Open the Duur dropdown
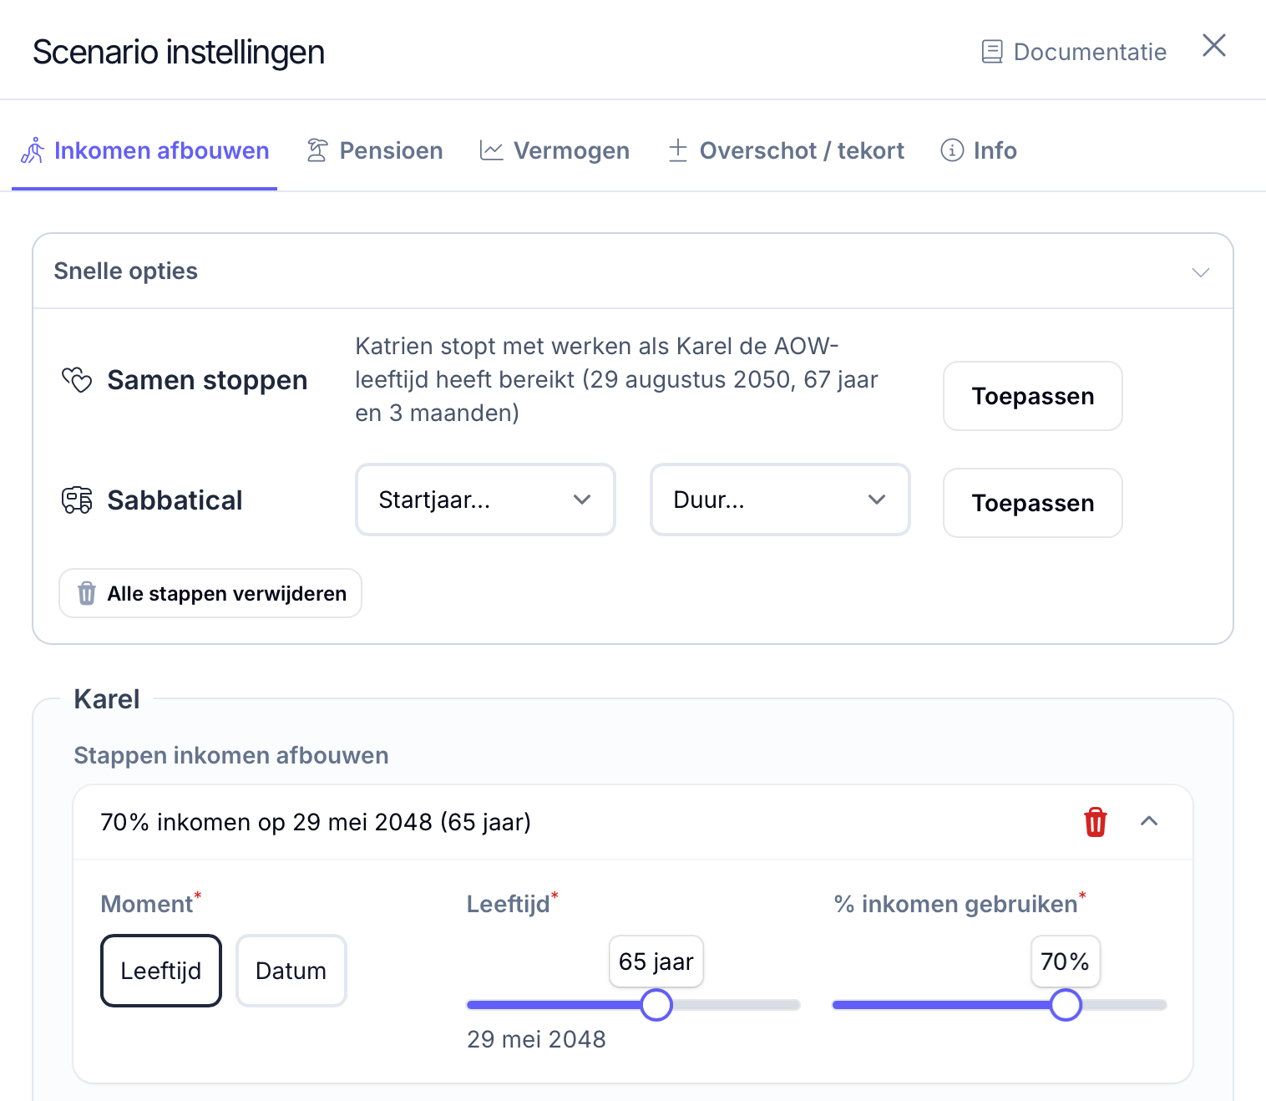 780,500
